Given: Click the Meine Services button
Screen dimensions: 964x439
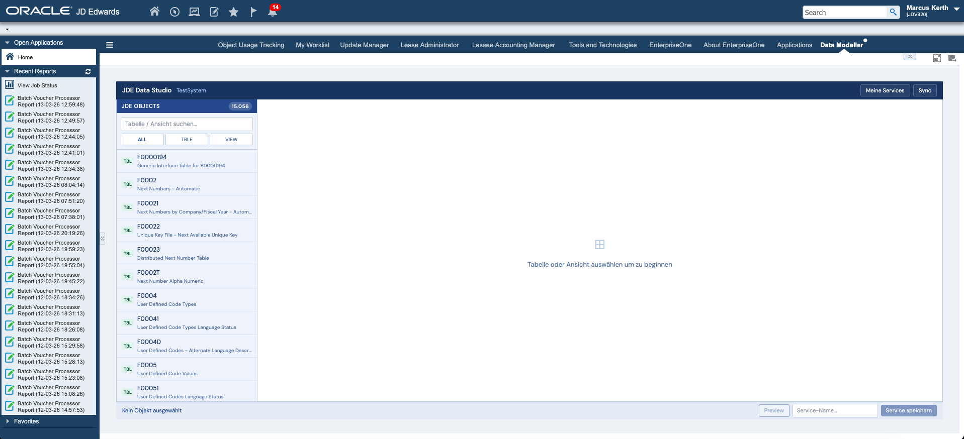Looking at the screenshot, I should (885, 90).
